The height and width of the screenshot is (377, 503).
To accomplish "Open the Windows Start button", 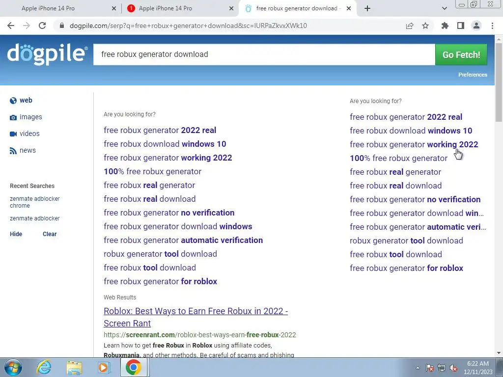I will (x=13, y=367).
